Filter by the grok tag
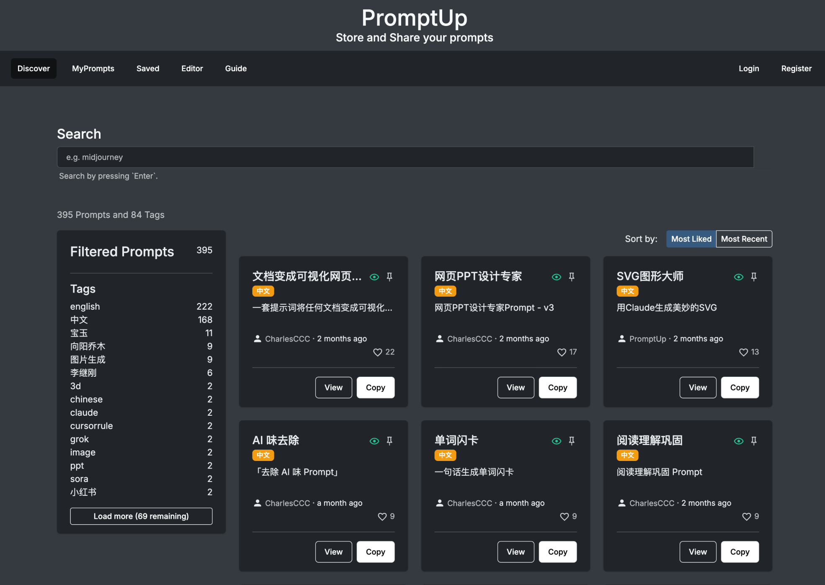This screenshot has width=825, height=585. tap(141, 439)
